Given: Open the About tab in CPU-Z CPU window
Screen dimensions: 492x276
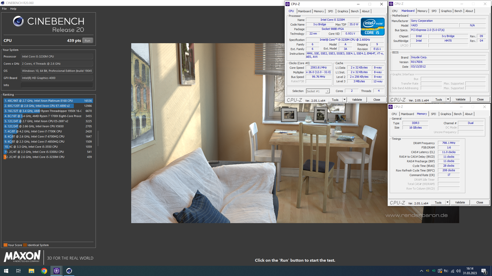Looking at the screenshot, I should pyautogui.click(x=366, y=11).
